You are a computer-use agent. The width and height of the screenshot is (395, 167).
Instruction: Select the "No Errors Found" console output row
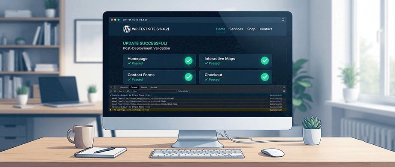tap(197, 95)
